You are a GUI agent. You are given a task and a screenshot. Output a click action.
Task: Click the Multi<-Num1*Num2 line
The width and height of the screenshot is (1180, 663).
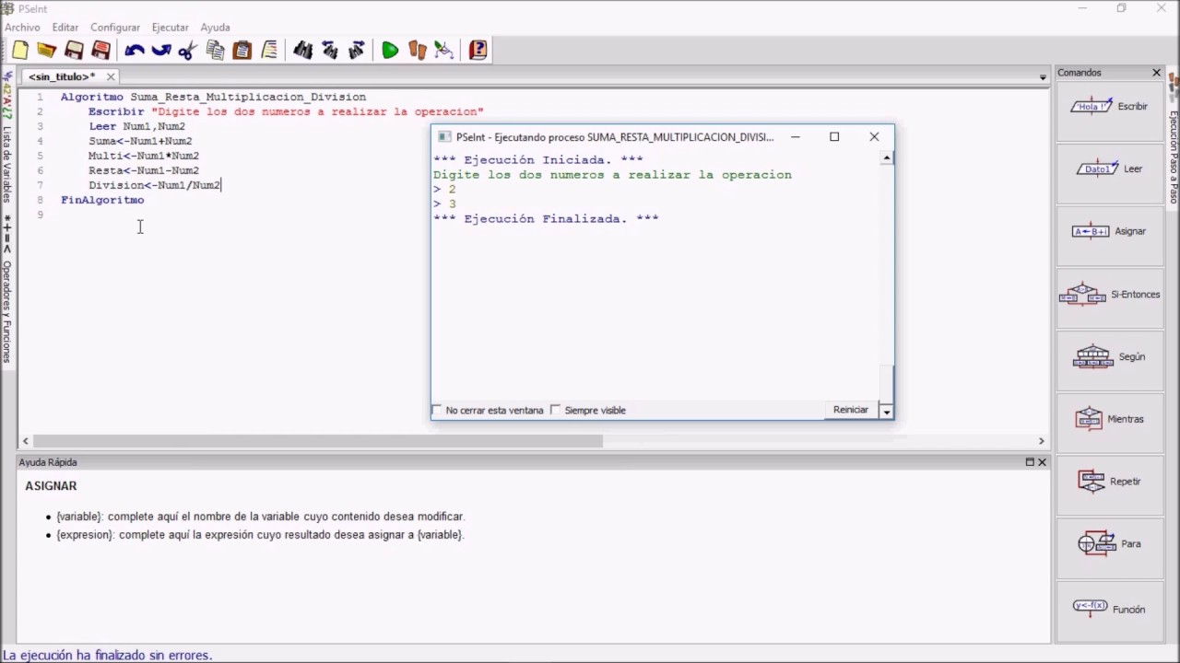(144, 156)
